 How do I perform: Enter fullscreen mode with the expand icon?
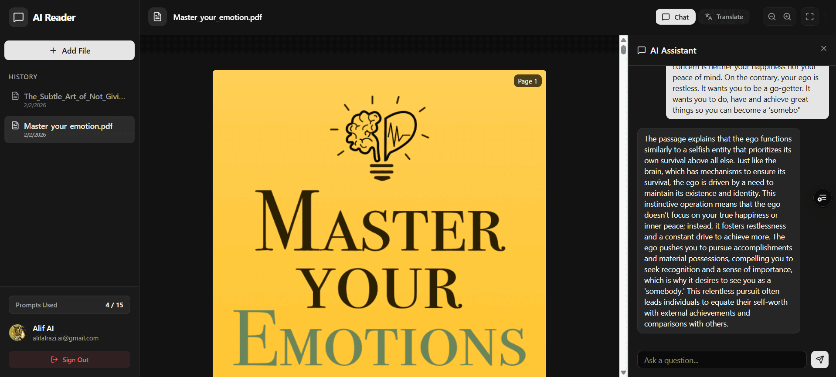coord(810,17)
